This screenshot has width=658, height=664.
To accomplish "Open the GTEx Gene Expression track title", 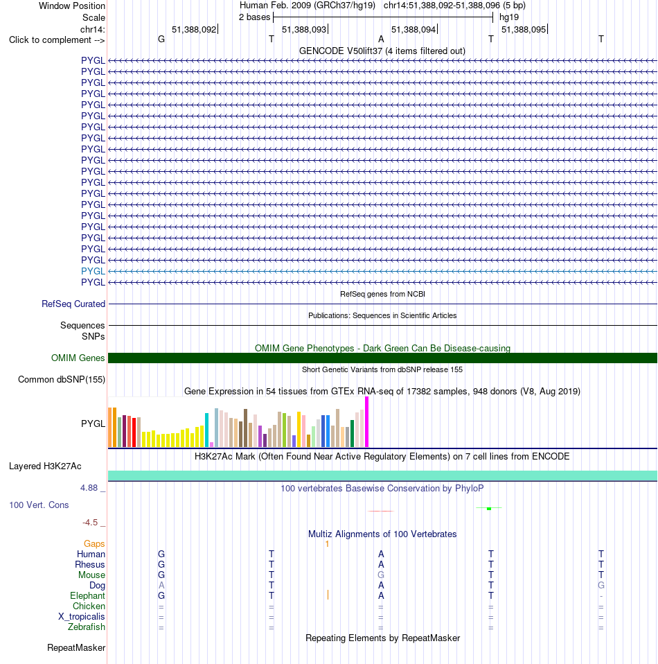I will pos(382,392).
